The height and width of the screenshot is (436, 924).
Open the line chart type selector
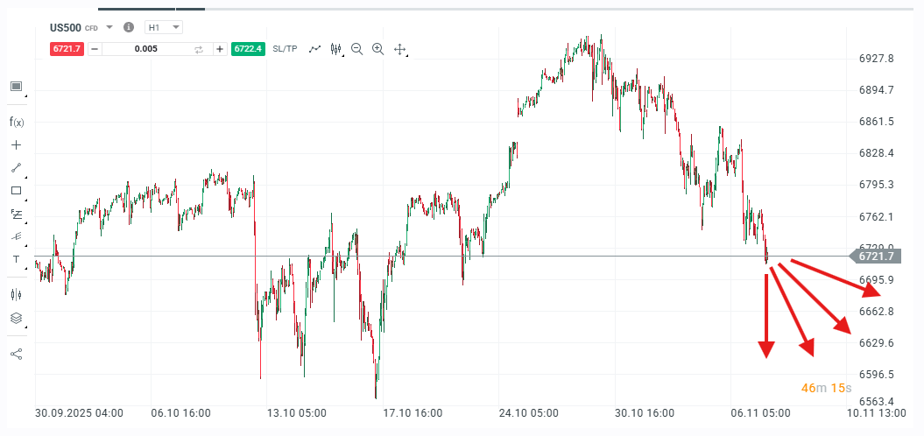[315, 49]
